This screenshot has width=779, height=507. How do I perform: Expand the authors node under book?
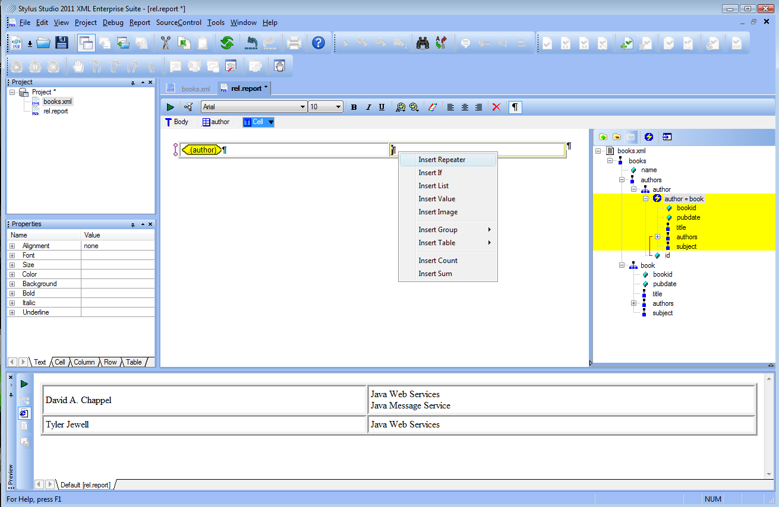coord(633,303)
